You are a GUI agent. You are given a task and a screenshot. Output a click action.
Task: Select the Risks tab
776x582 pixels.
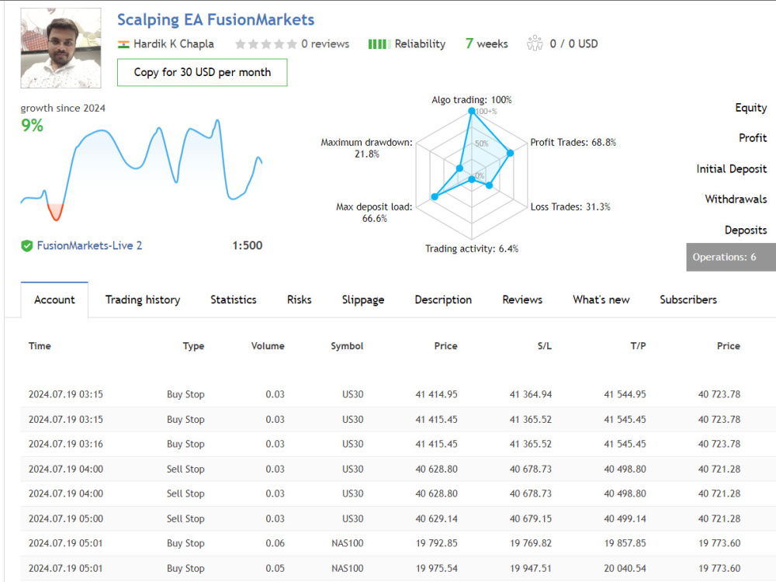(x=300, y=300)
